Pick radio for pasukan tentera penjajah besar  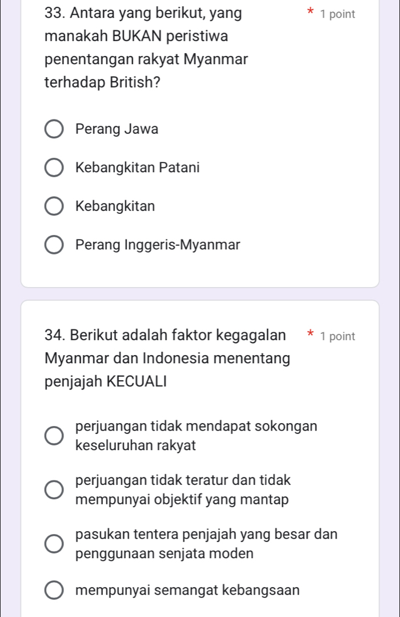point(54,544)
